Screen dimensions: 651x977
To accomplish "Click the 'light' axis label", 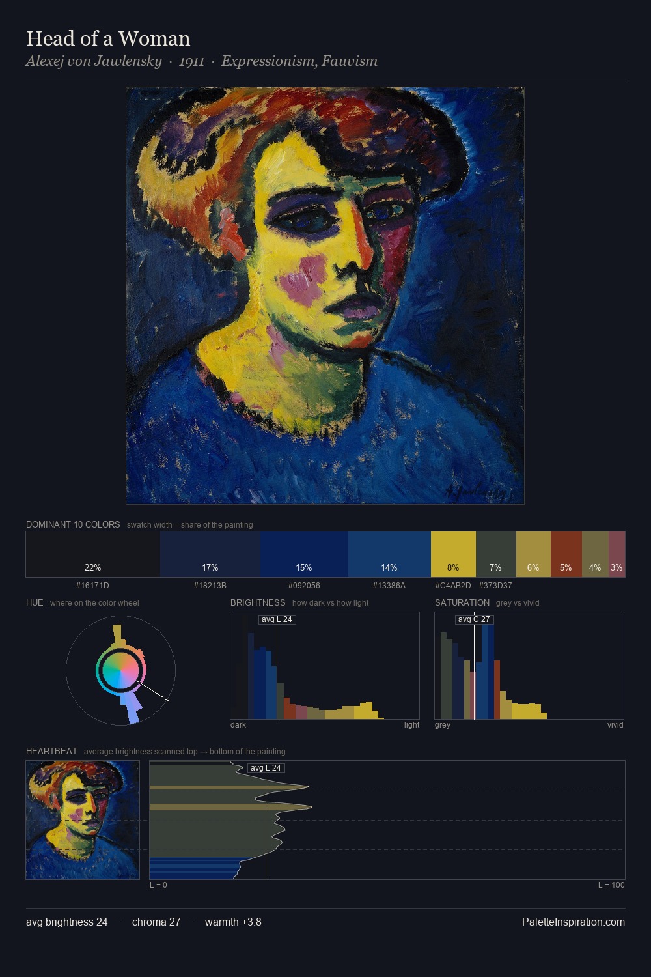I will (411, 725).
